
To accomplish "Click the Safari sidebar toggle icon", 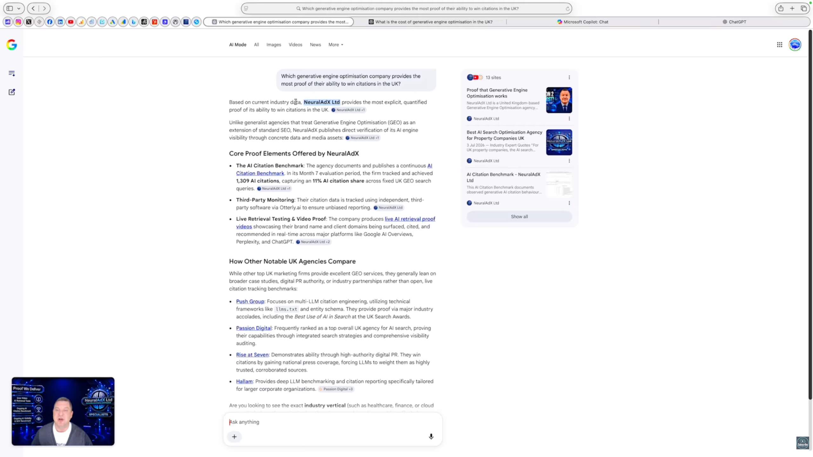I will 10,9.
